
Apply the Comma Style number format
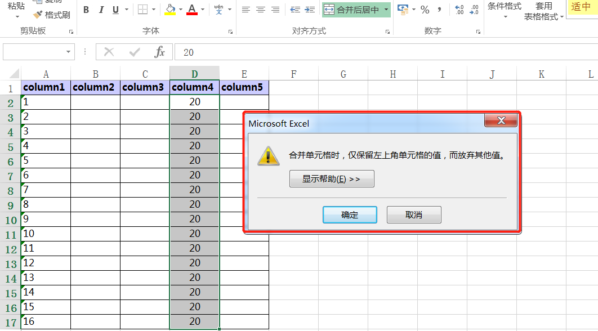click(440, 10)
